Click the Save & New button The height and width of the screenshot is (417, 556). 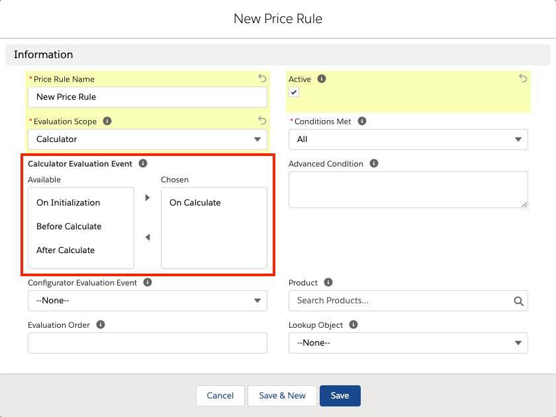tap(282, 395)
